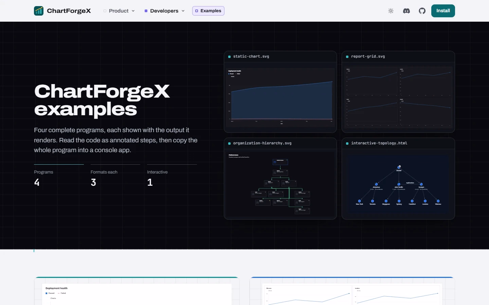Click the hero description paragraph
This screenshot has height=305, width=489.
[116, 140]
